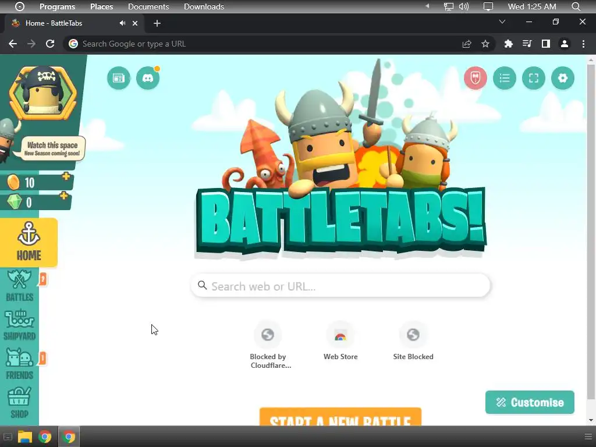Start a new battle with orange button
The width and height of the screenshot is (596, 447).
pyautogui.click(x=340, y=417)
